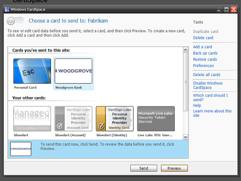Click the Add a card link

pyautogui.click(x=202, y=47)
